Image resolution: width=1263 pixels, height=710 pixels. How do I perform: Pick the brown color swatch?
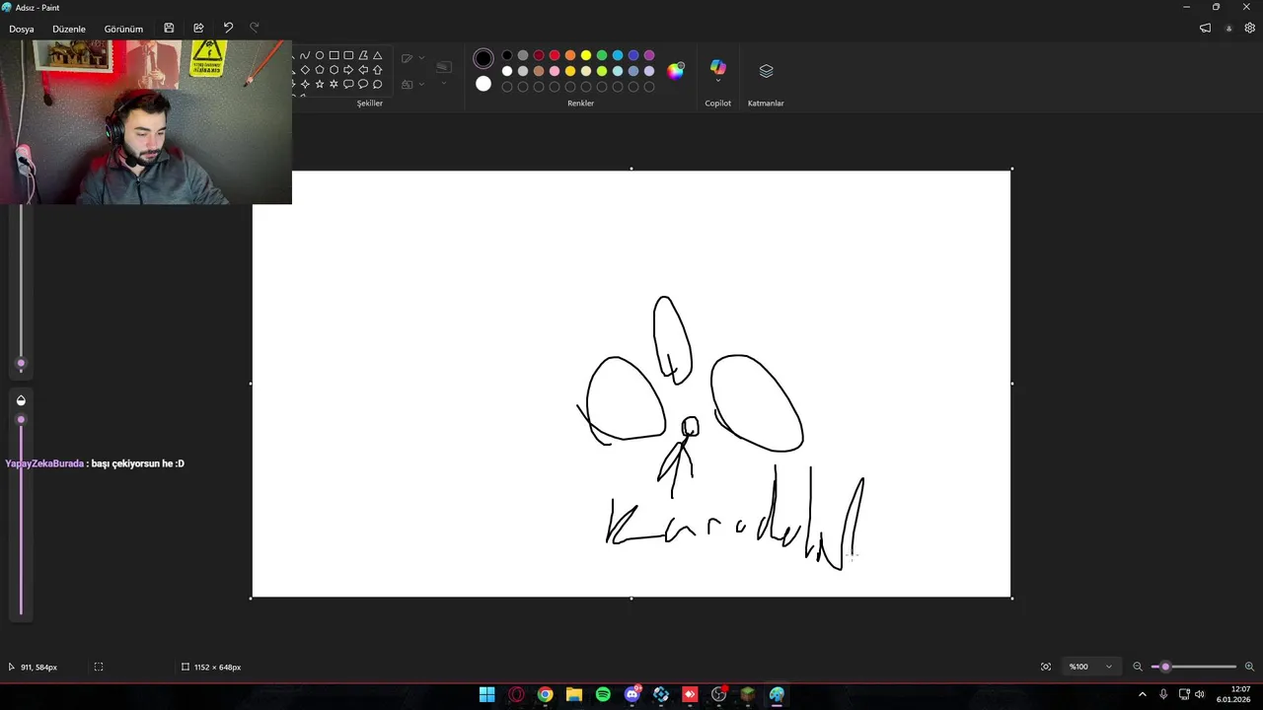tap(539, 71)
